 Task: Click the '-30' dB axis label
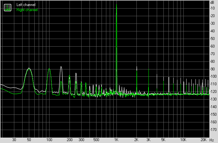coord(213,23)
